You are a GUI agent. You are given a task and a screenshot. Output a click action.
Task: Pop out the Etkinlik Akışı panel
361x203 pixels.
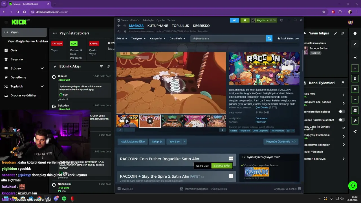pyautogui.click(x=108, y=67)
